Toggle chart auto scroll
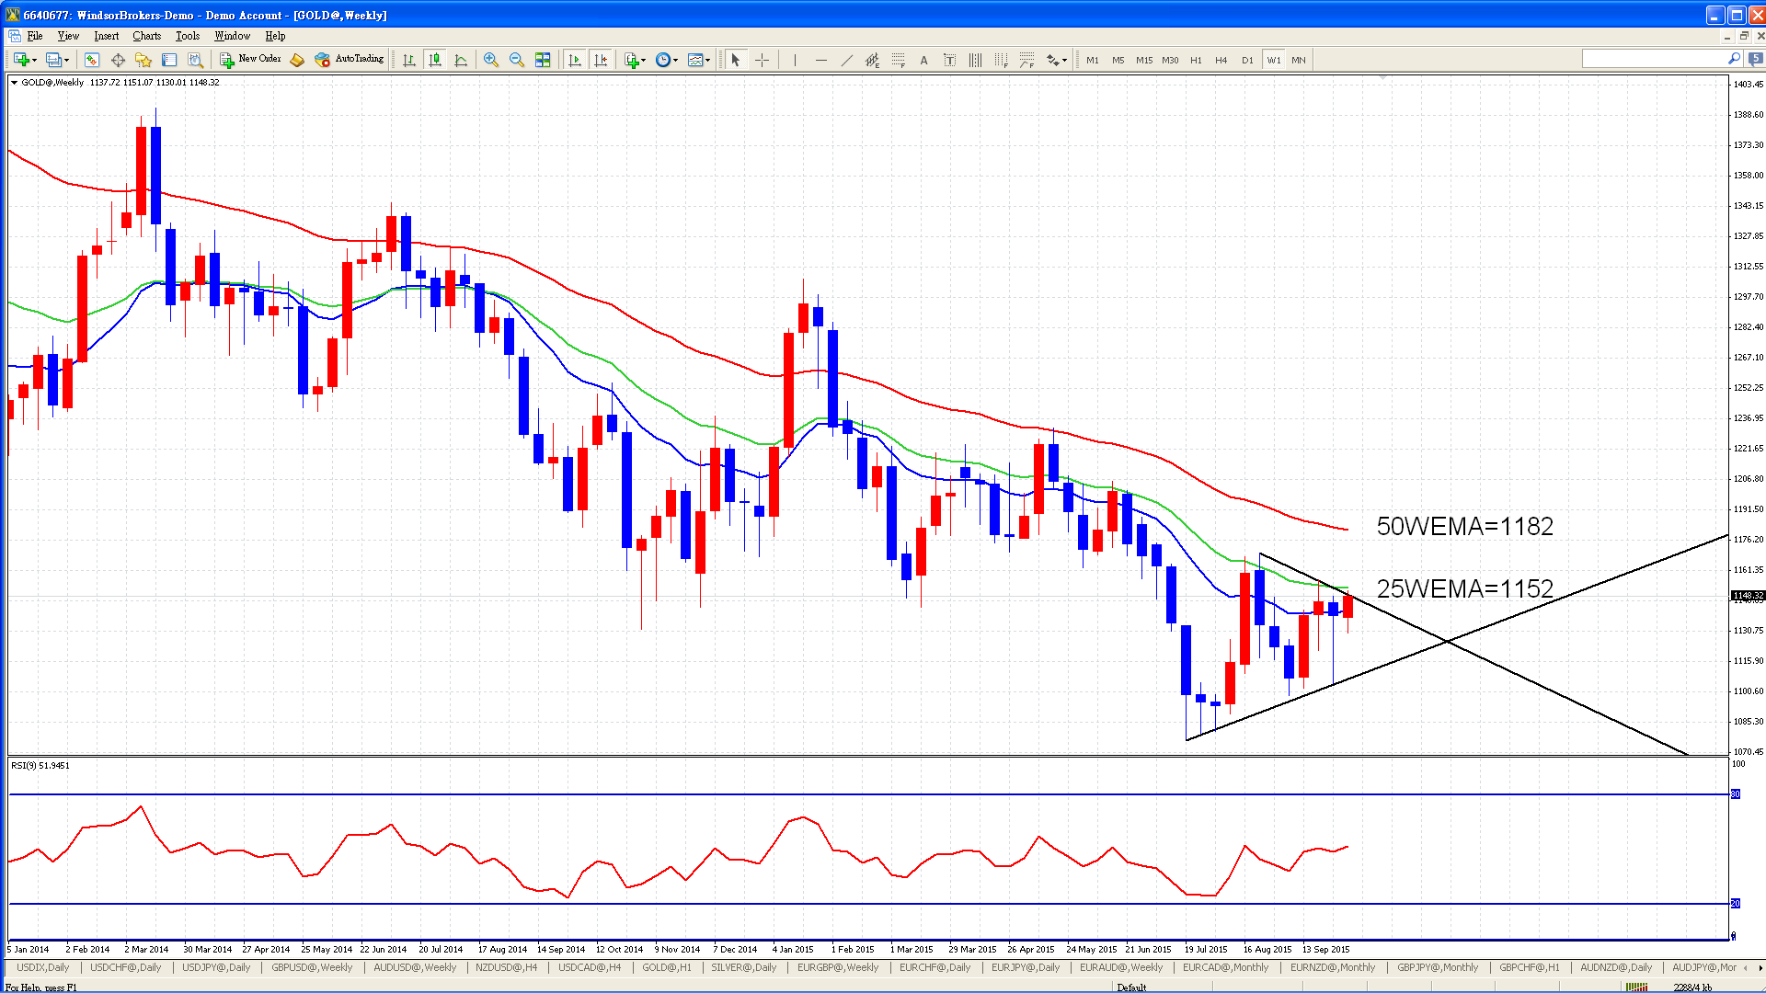Screen dimensions: 1766x993 pyautogui.click(x=575, y=60)
